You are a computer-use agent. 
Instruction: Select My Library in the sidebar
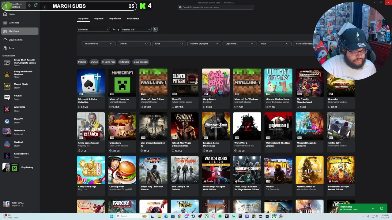click(20, 31)
